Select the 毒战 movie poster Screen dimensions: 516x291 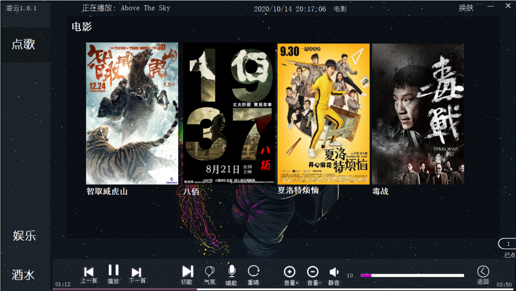[x=418, y=114]
